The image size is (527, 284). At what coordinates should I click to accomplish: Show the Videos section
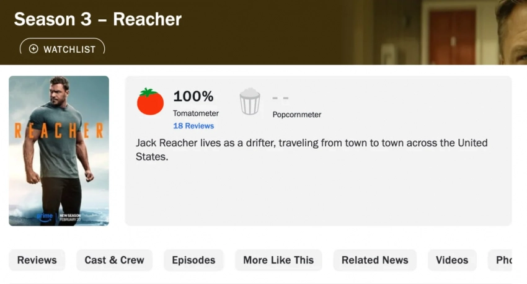452,260
